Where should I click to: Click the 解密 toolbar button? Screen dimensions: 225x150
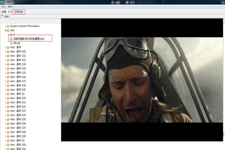[10, 12]
